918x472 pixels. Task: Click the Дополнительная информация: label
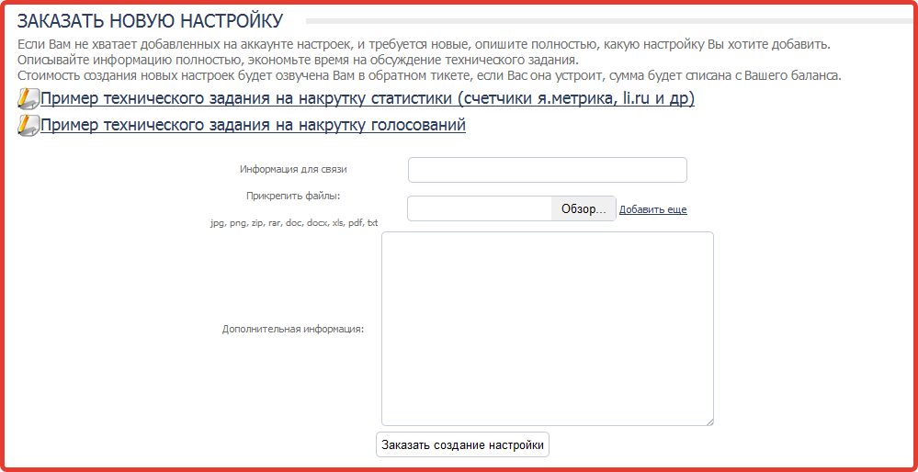point(293,329)
